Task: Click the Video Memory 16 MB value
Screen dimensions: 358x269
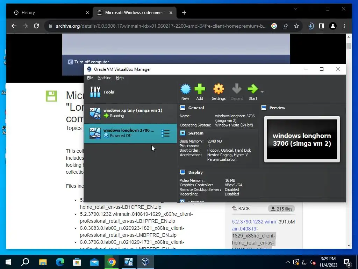Action: click(230, 180)
